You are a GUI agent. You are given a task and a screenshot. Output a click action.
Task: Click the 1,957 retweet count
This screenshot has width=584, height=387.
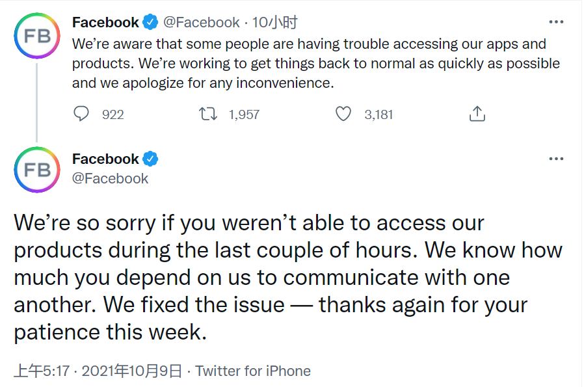tap(244, 114)
